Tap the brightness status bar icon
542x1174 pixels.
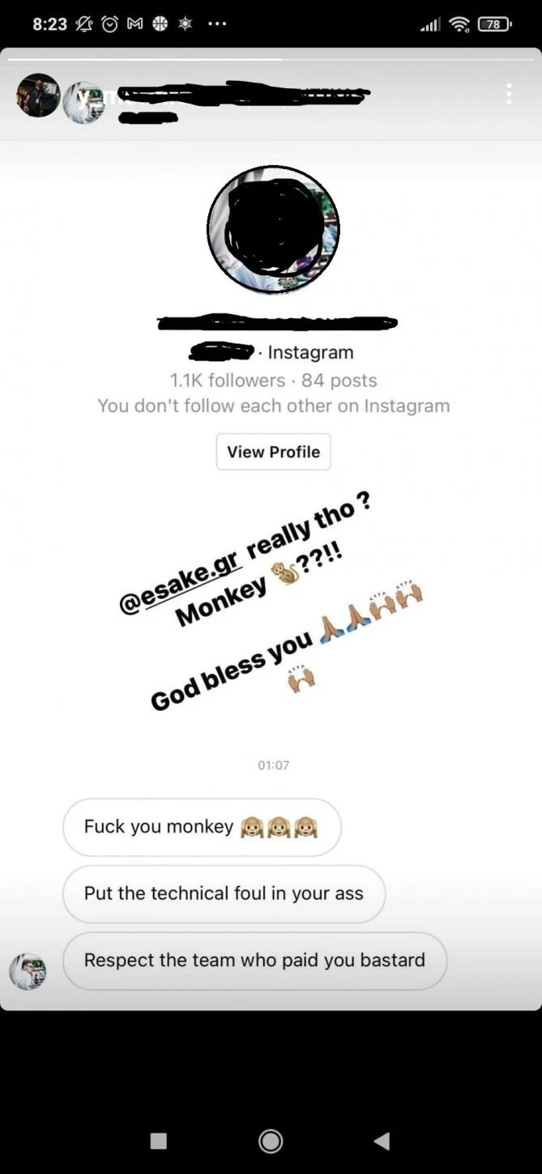[x=184, y=23]
